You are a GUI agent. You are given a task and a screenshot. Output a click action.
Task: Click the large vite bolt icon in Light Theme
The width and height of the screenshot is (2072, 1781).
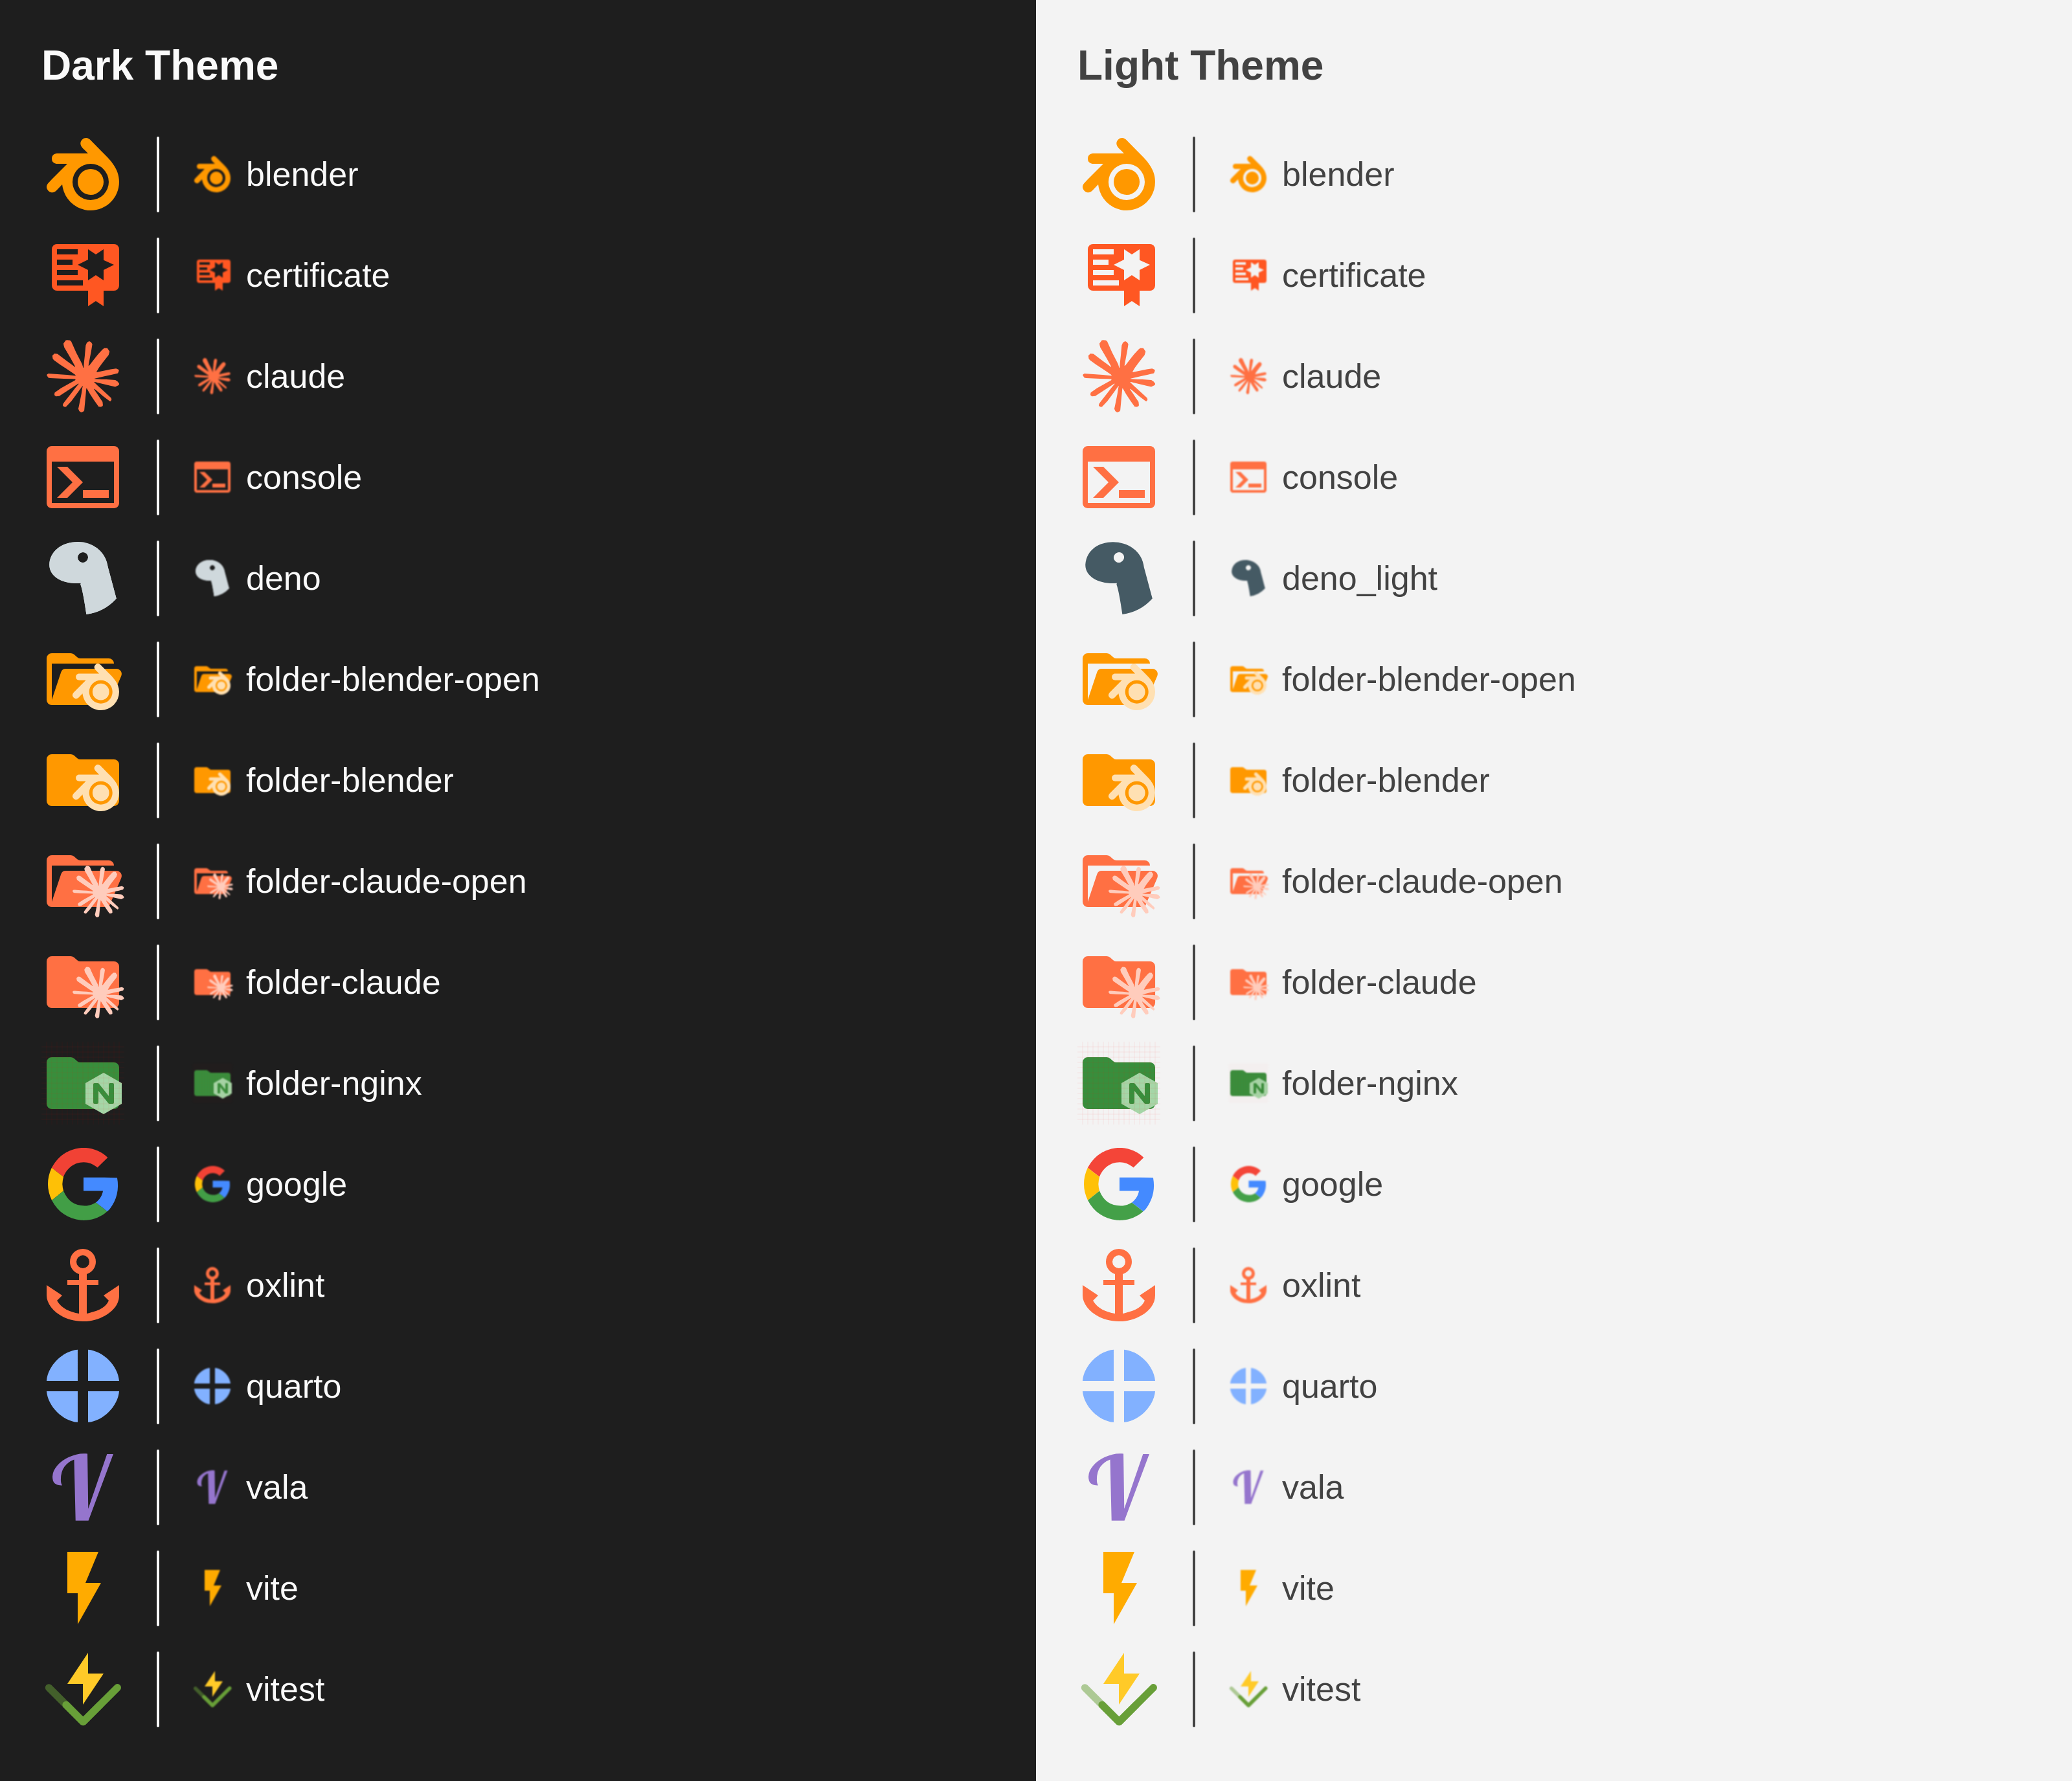point(1119,1588)
